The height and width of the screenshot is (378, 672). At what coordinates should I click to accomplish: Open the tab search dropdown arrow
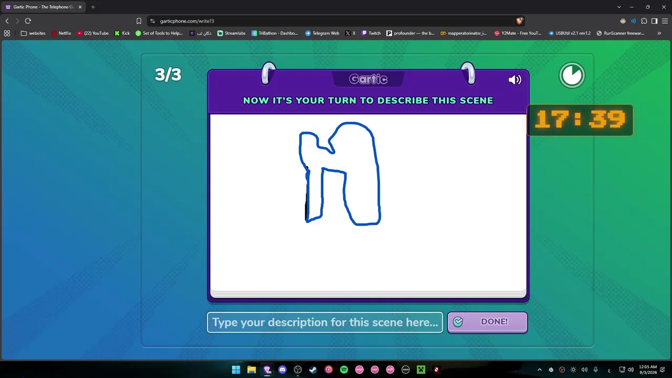pyautogui.click(x=619, y=7)
